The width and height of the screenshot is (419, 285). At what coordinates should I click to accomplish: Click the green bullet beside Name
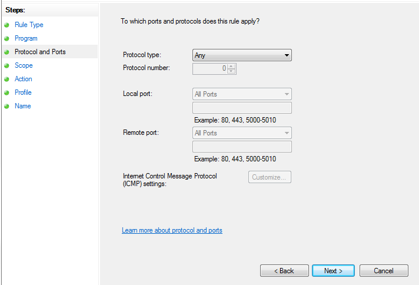[7, 107]
